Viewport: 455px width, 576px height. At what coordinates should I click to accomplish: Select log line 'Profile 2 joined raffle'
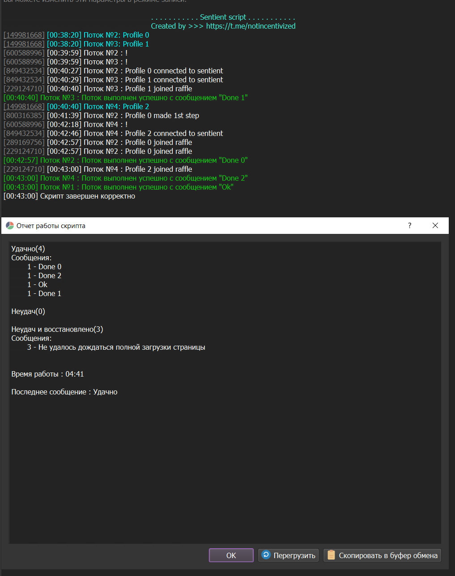click(x=98, y=169)
